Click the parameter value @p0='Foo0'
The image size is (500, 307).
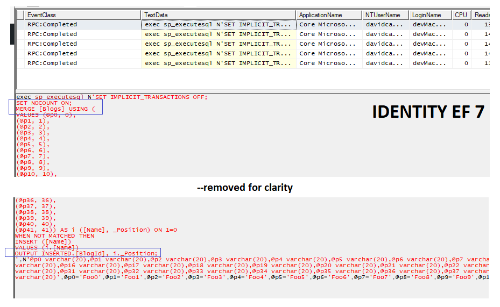click(83, 277)
